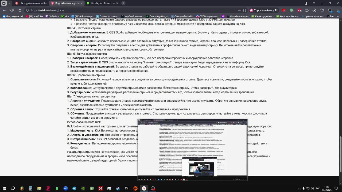Open EA app from taskbar
The image size is (342, 192).
click(x=135, y=188)
